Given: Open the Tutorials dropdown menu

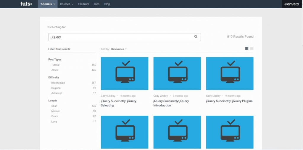Looking at the screenshot, I should [48, 4].
